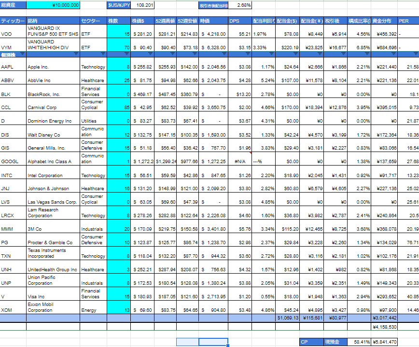Click the 52週高値 header cell

pyautogui.click(x=166, y=21)
